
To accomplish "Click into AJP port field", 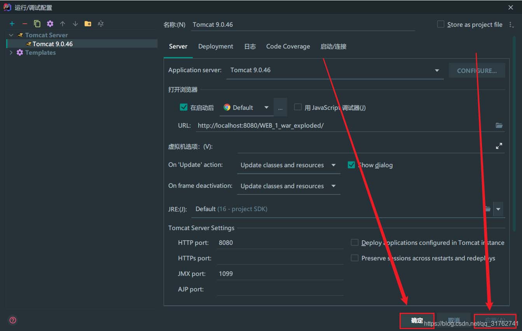I will [281, 289].
